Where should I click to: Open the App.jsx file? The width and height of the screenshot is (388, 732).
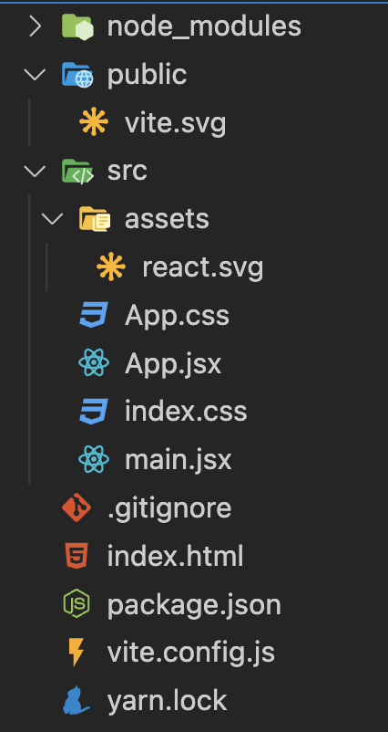tap(173, 364)
